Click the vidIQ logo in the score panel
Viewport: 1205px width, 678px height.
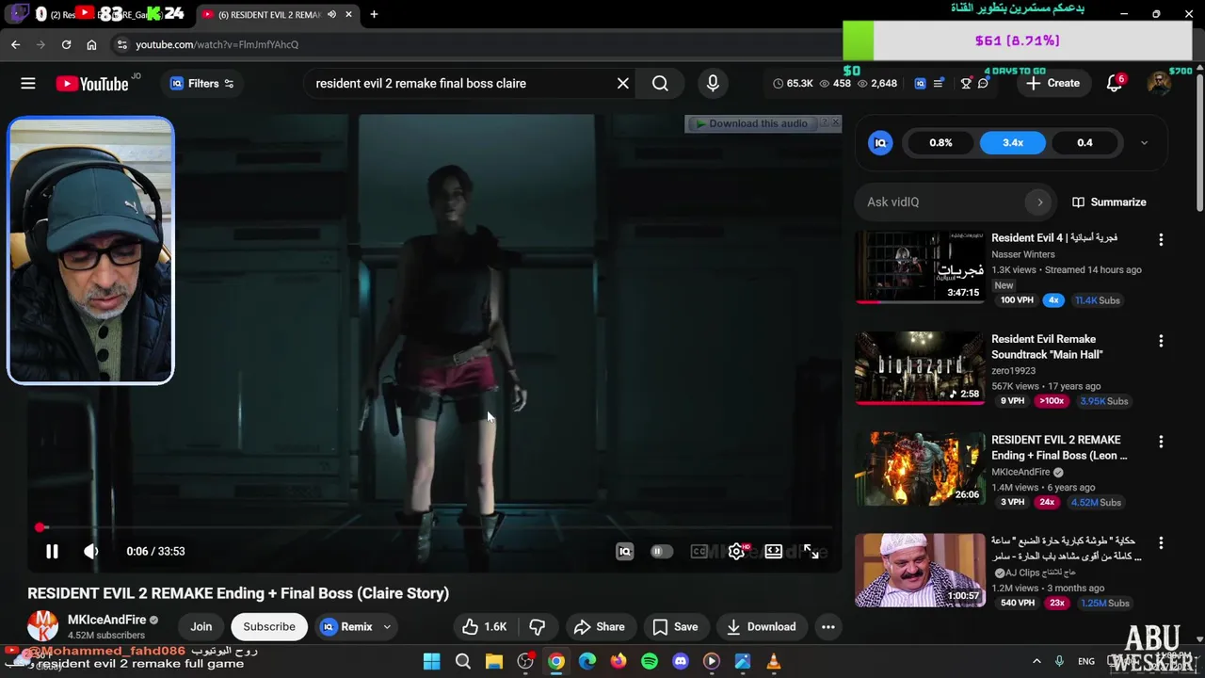coord(880,143)
